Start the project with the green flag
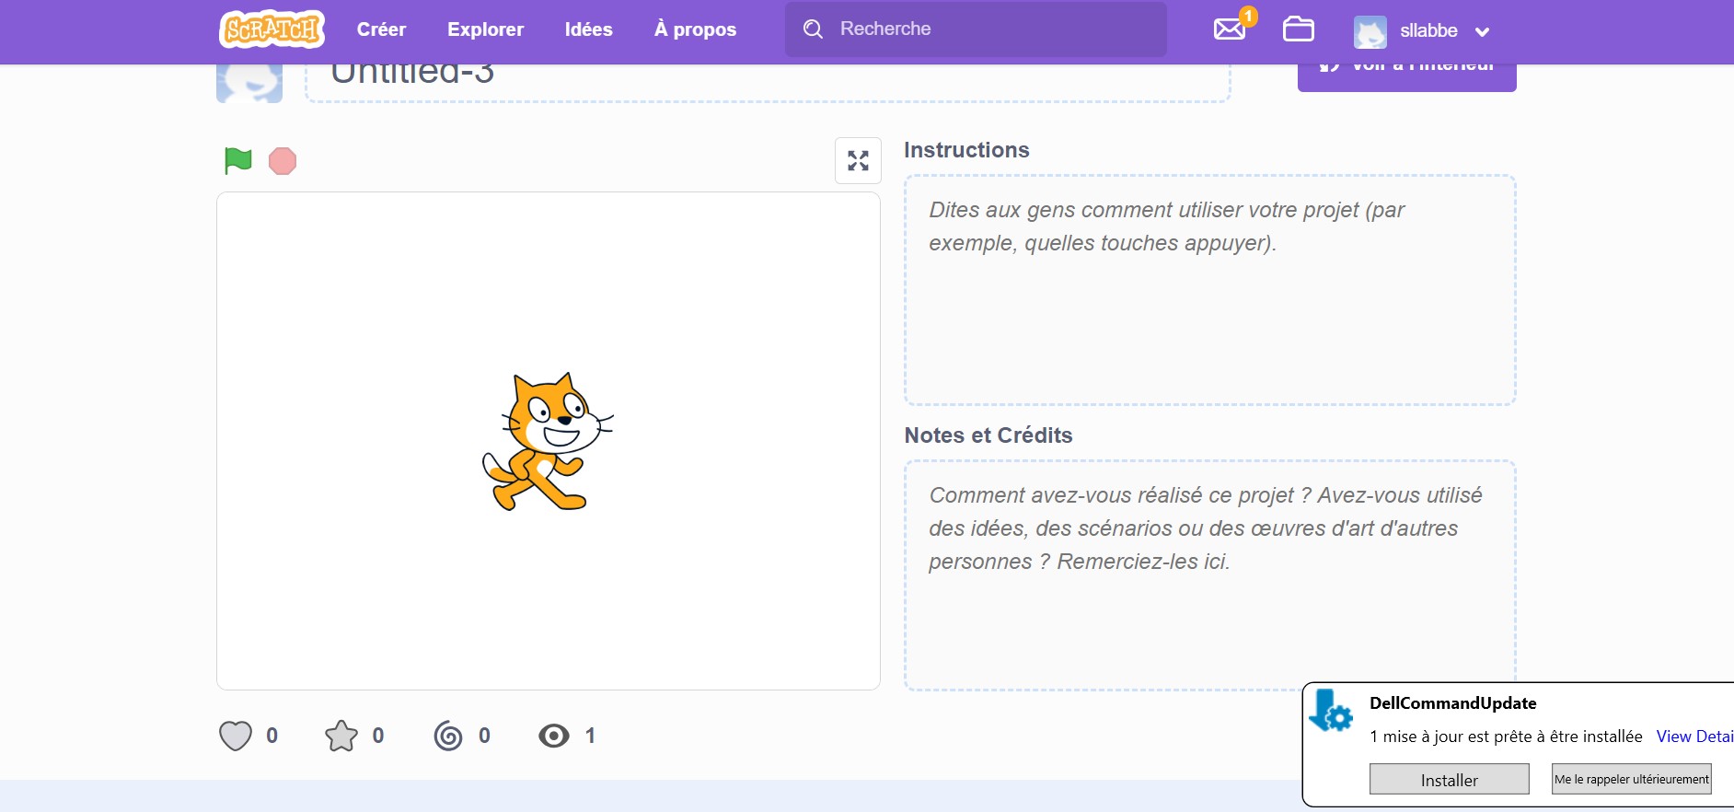Image resolution: width=1734 pixels, height=812 pixels. tap(237, 160)
